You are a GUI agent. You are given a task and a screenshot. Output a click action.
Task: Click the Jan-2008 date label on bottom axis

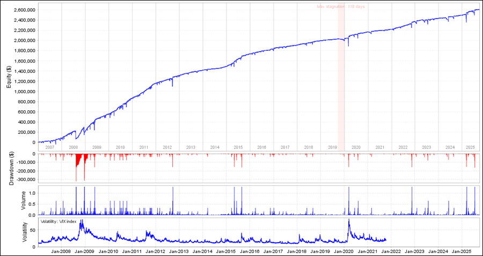(x=61, y=251)
